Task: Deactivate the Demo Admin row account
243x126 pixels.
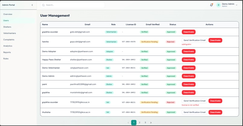Action: tap(189, 76)
